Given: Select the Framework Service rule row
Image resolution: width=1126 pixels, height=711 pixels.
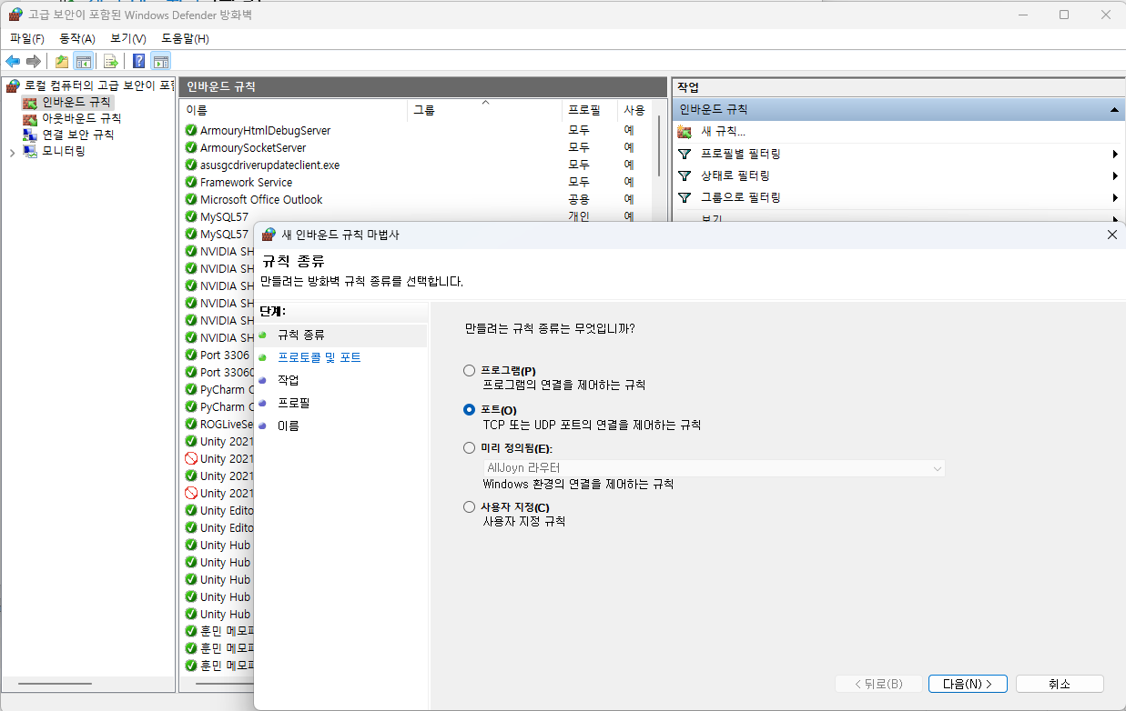Looking at the screenshot, I should point(416,182).
